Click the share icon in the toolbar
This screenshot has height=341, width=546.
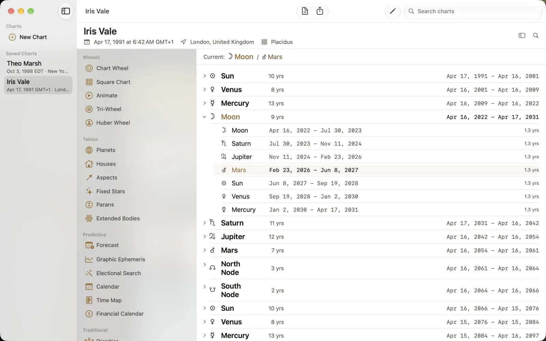point(320,11)
